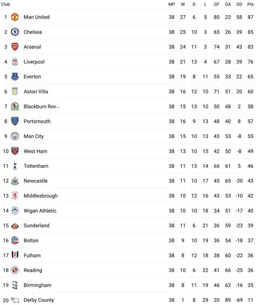Click the Fulham club crest

pyautogui.click(x=15, y=255)
